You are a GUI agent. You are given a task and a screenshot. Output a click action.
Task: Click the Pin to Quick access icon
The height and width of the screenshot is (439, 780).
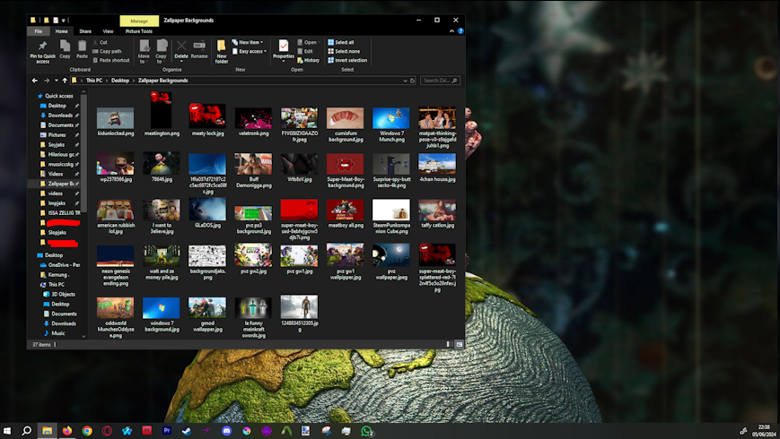[42, 47]
